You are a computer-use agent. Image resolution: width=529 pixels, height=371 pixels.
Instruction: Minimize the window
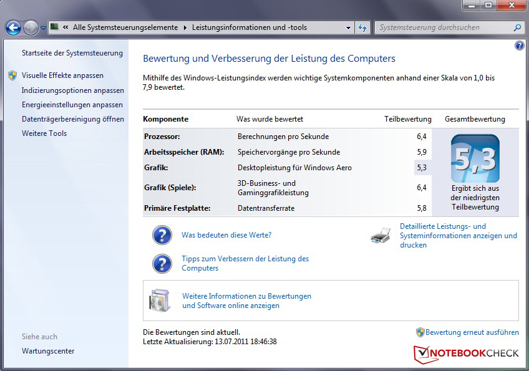point(472,6)
